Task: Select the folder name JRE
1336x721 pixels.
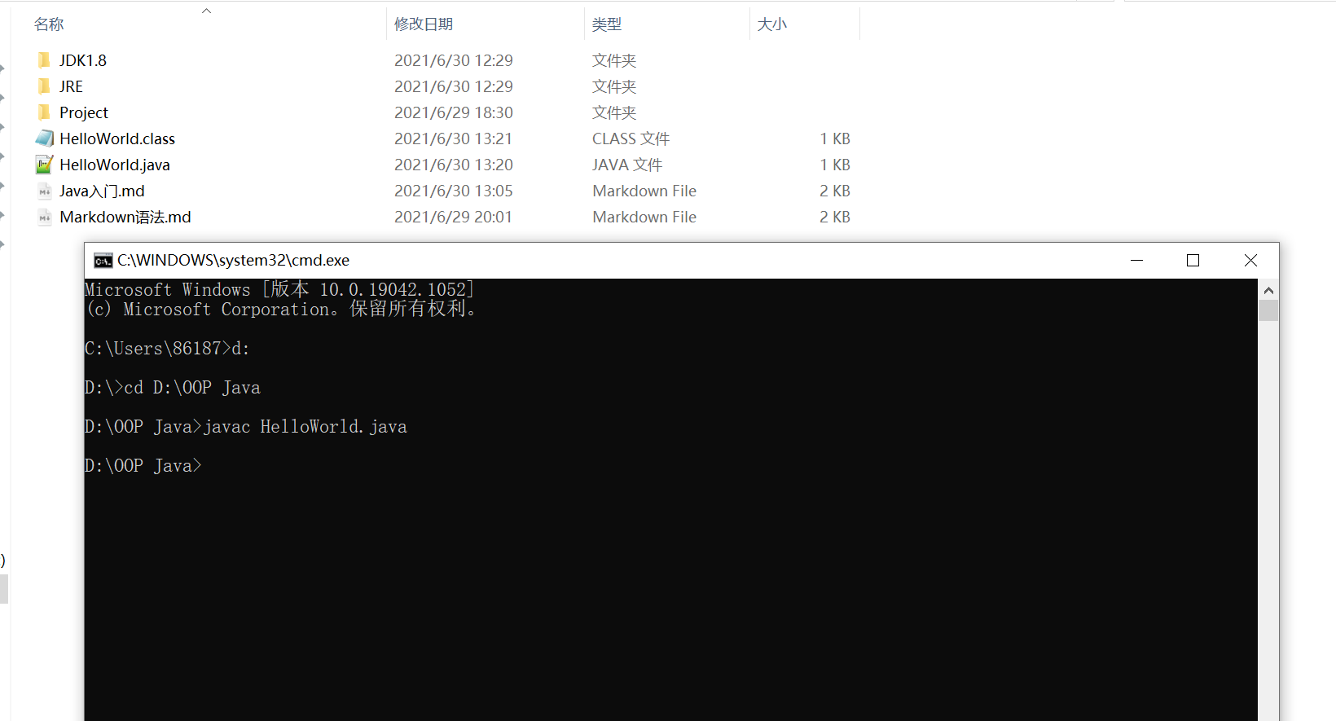Action: pos(71,86)
